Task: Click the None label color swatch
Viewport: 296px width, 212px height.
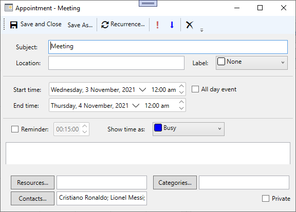Action: [x=221, y=62]
